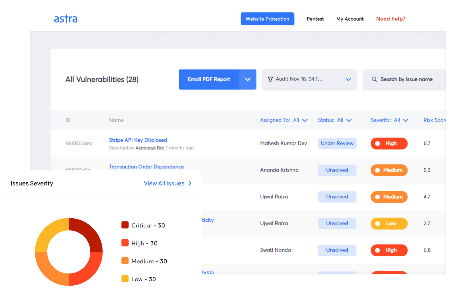Click the magnifier icon in the search bar
Screen dimensions: 453x308
[x=374, y=79]
